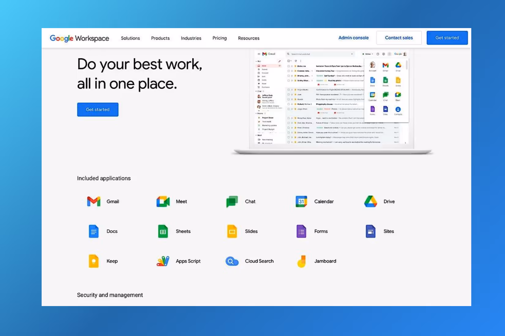
Task: Click the Gmail text label
Action: (113, 202)
